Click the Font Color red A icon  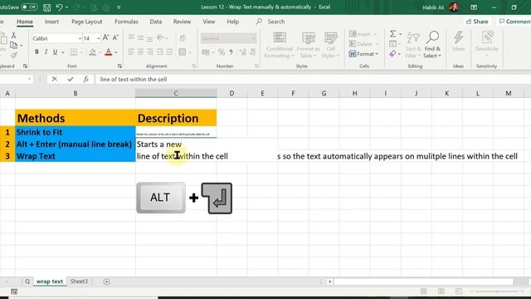pos(109,52)
